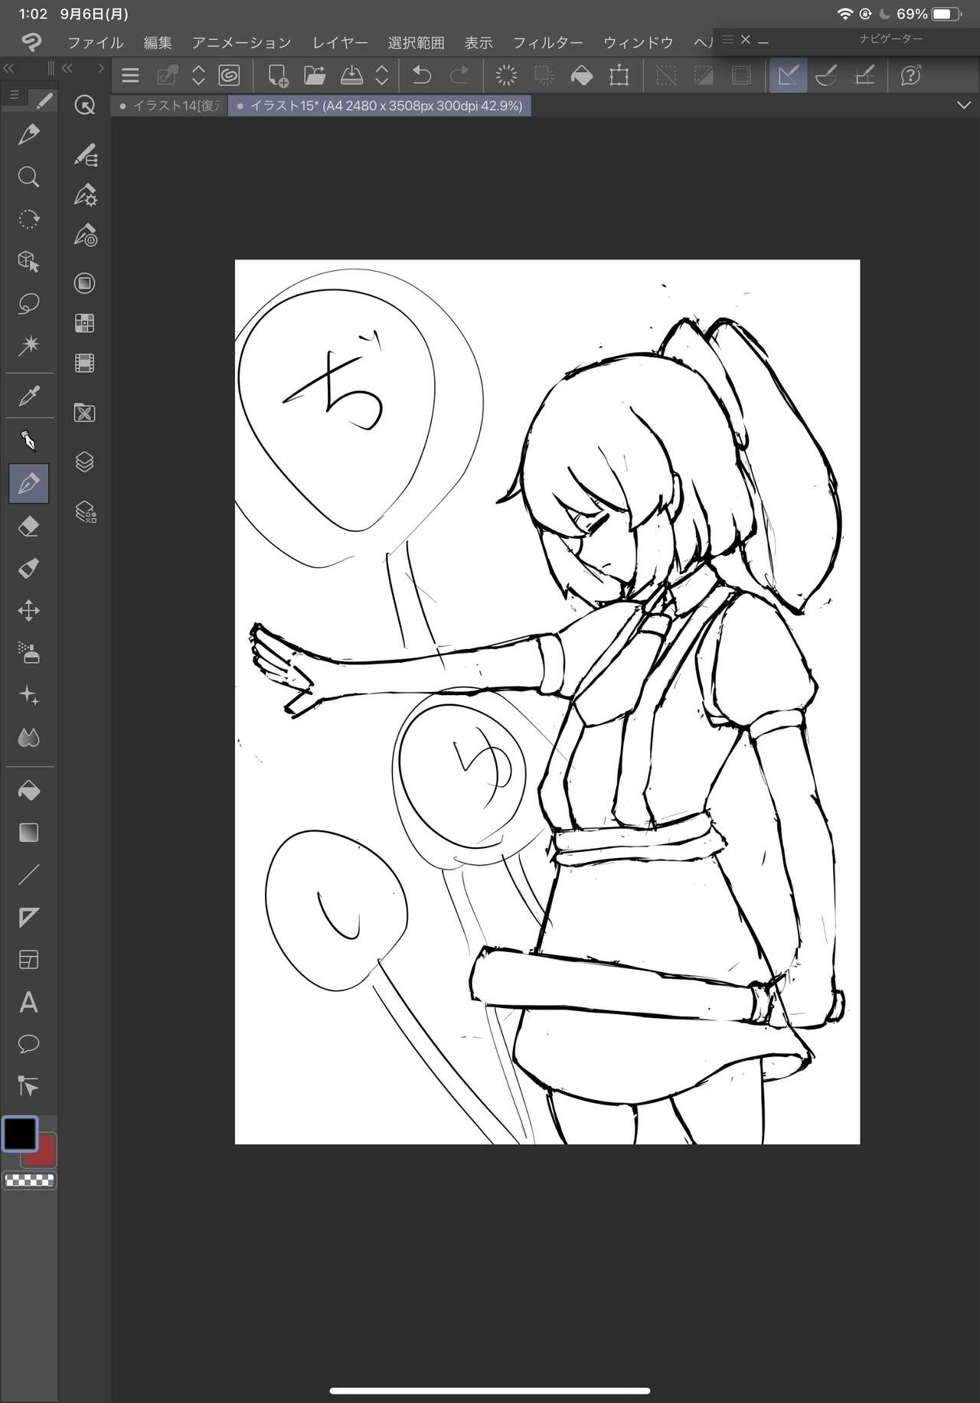This screenshot has width=980, height=1403.
Task: Toggle snap to ruler icon
Action: click(788, 75)
